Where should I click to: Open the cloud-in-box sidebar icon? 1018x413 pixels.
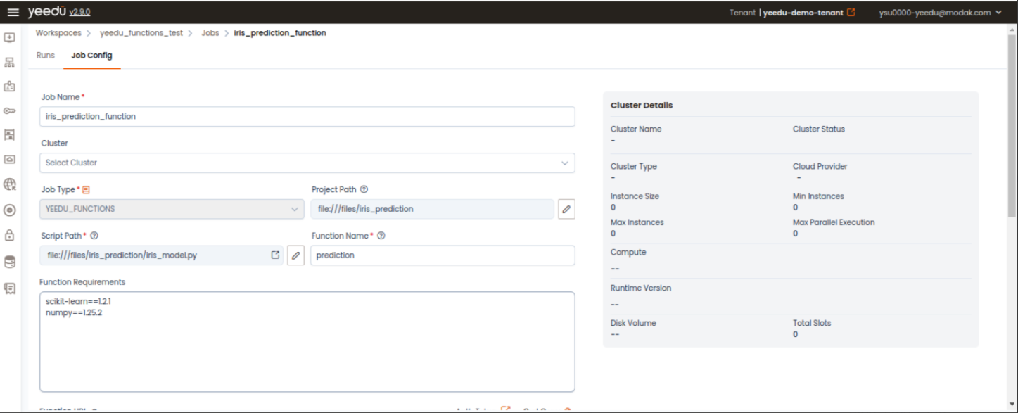pos(10,159)
